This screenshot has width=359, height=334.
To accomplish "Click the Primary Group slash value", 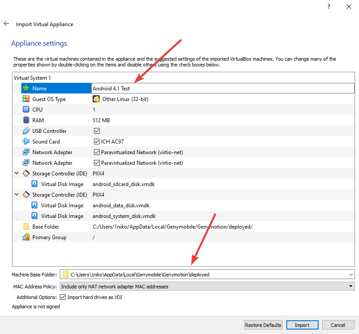I will pyautogui.click(x=94, y=237).
